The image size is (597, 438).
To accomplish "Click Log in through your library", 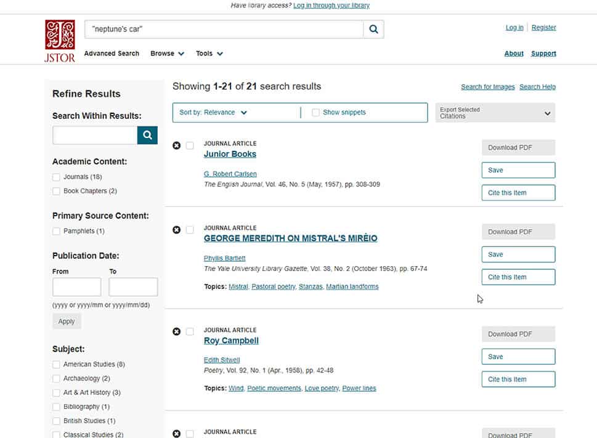I will [x=331, y=6].
